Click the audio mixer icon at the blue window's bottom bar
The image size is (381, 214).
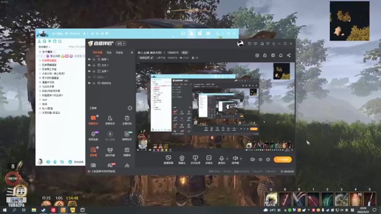[x=62, y=162]
